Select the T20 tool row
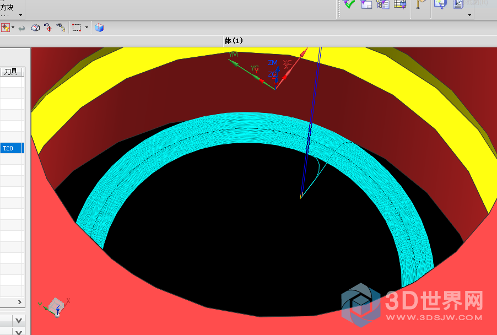The width and height of the screenshot is (497, 335). [x=12, y=148]
